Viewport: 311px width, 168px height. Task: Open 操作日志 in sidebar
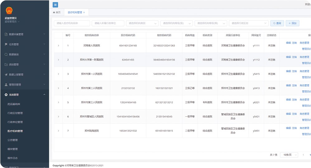tap(13, 158)
